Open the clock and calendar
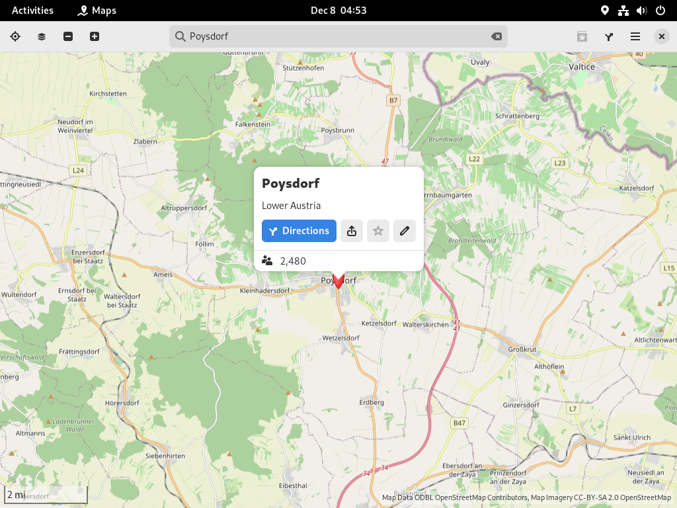The image size is (677, 508). 338,11
